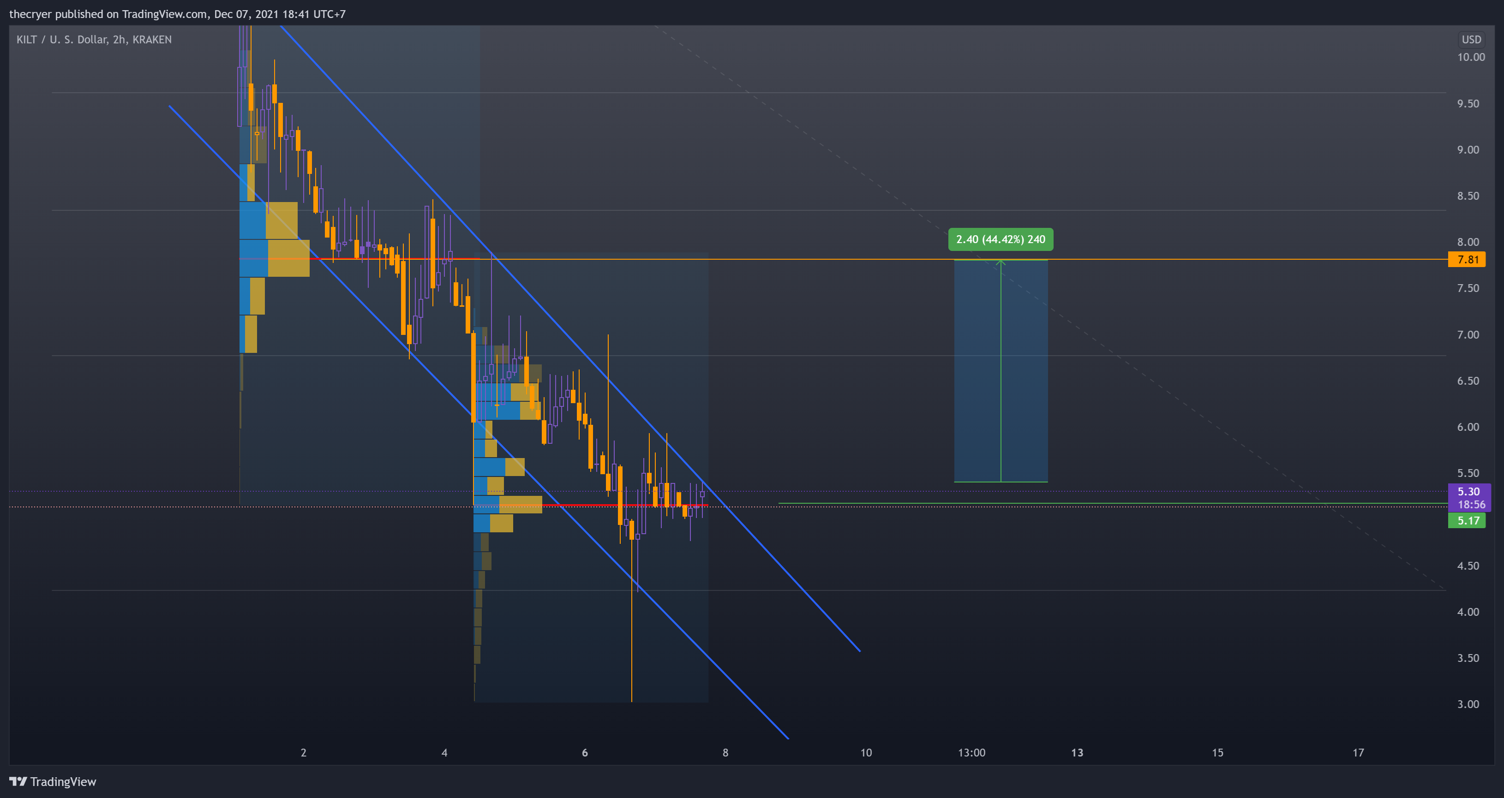
Task: Click the 7.50 price axis tick
Action: (1468, 288)
